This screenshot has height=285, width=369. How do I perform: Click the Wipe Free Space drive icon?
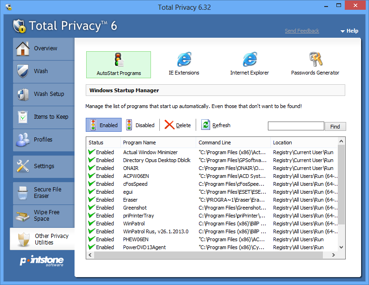pos(22,216)
